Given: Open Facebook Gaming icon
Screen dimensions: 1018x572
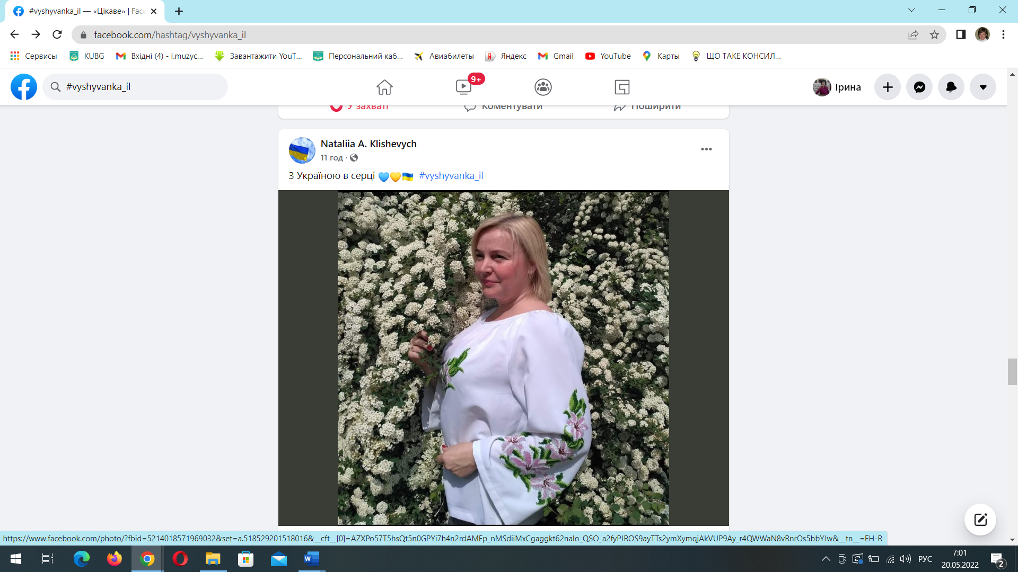Looking at the screenshot, I should 622,87.
